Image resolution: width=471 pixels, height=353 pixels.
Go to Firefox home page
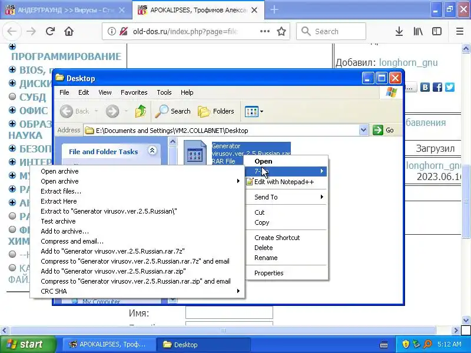69,31
